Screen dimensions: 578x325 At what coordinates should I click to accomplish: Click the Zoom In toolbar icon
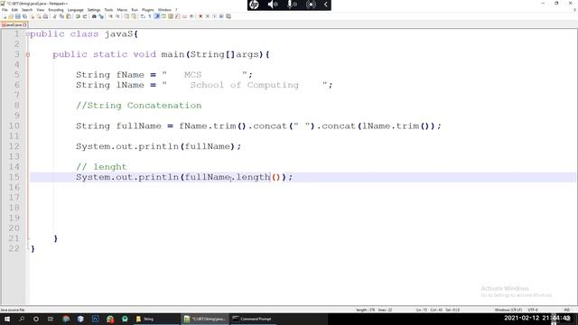click(x=110, y=16)
